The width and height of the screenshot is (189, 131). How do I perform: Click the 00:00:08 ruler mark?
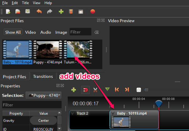(169, 99)
